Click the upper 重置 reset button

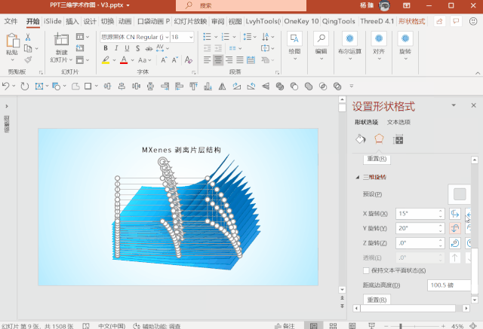pos(377,159)
